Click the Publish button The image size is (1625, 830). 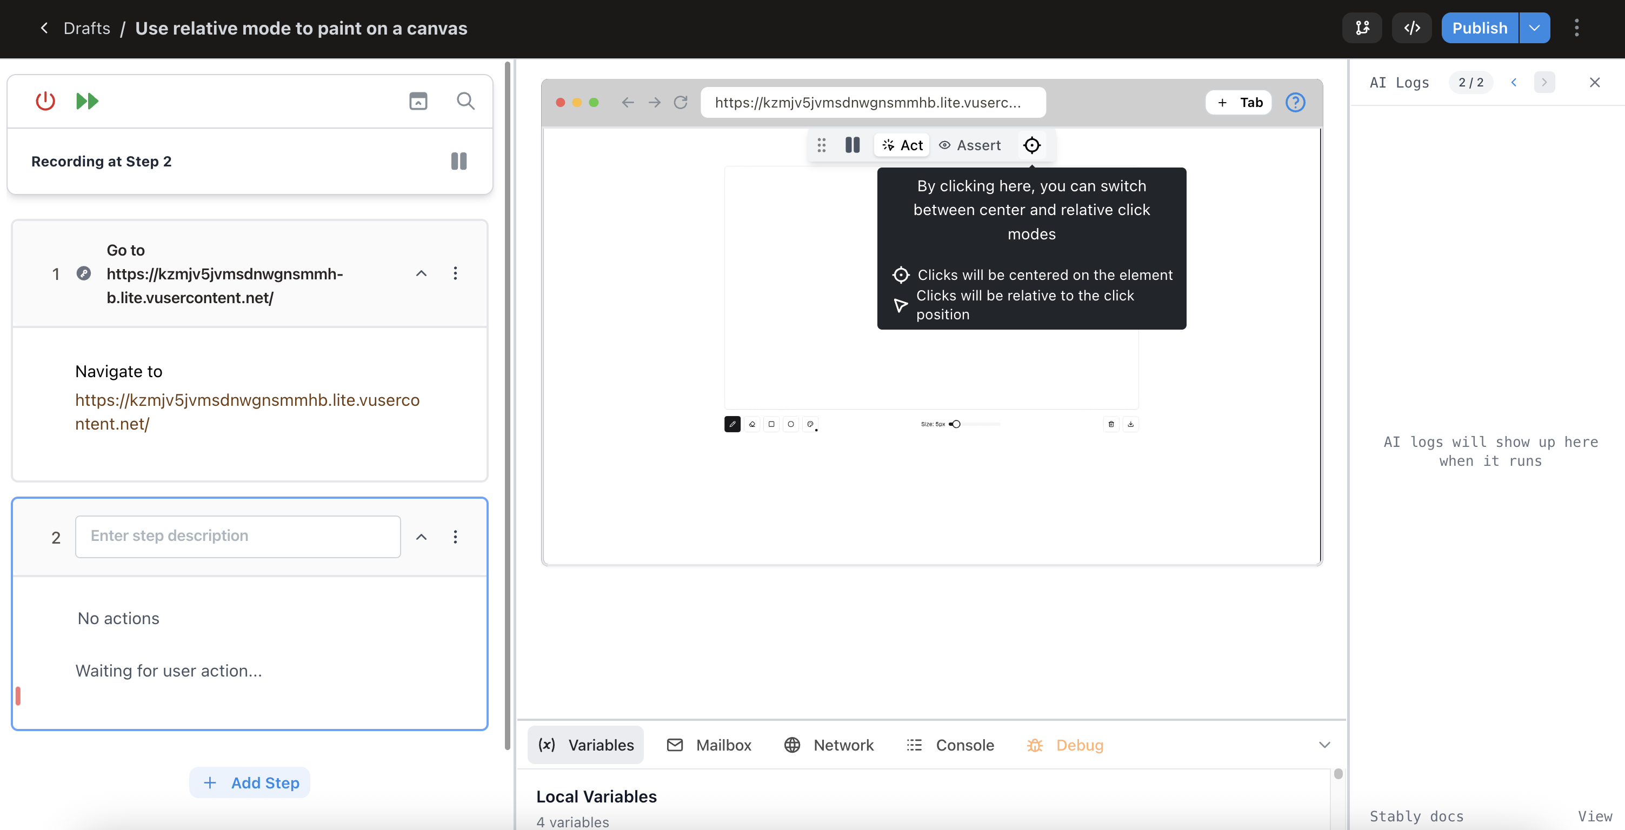[x=1479, y=29]
